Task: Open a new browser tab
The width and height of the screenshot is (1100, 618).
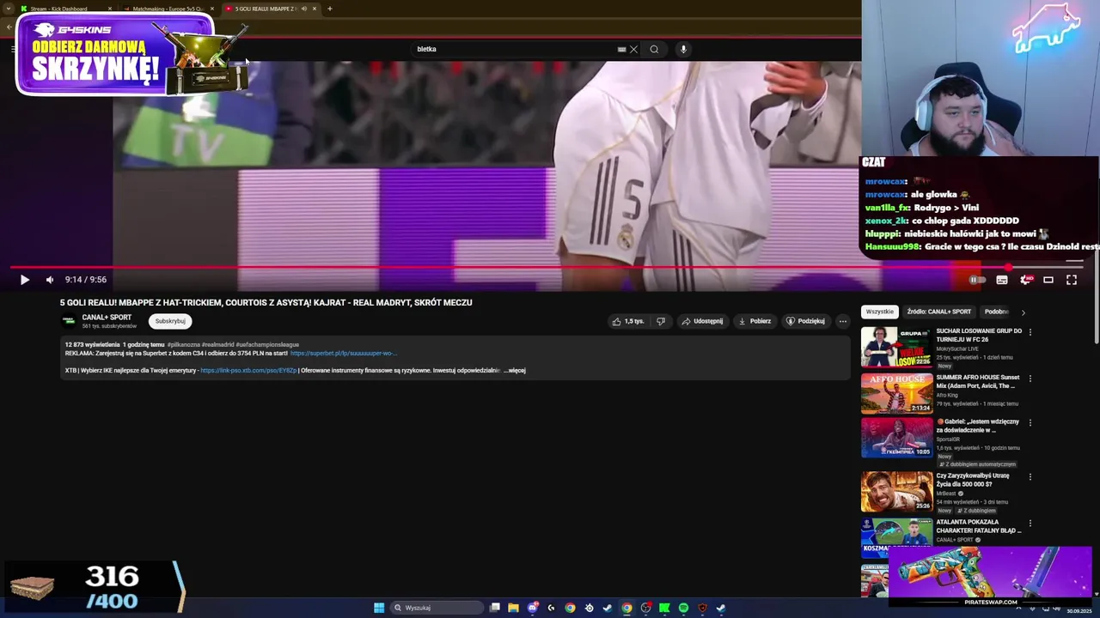Action: click(x=329, y=9)
